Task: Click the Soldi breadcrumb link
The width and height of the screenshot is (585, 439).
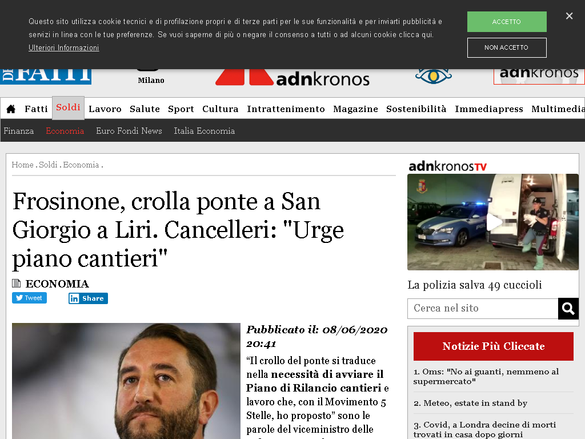Action: [x=48, y=165]
